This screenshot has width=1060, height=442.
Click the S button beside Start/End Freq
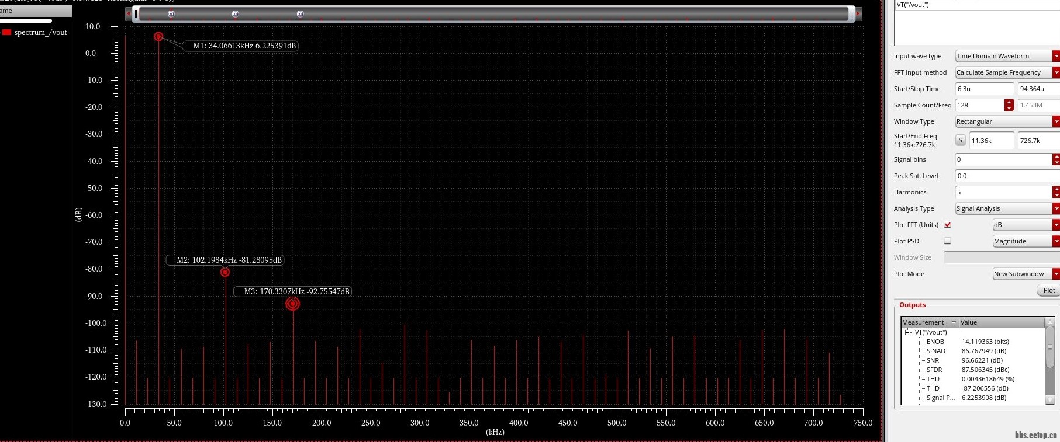pos(960,141)
